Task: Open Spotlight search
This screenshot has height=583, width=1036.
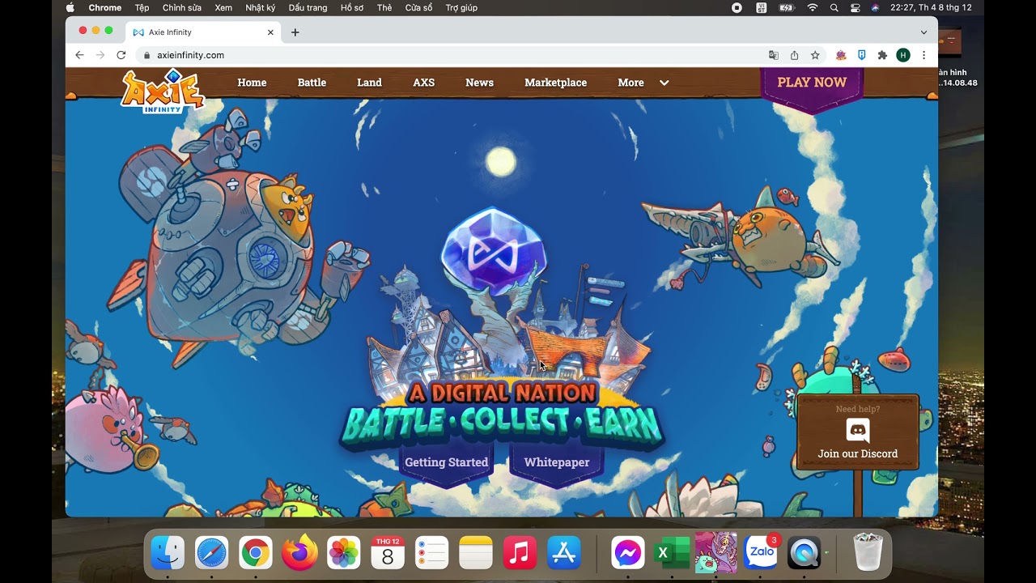Action: tap(834, 7)
